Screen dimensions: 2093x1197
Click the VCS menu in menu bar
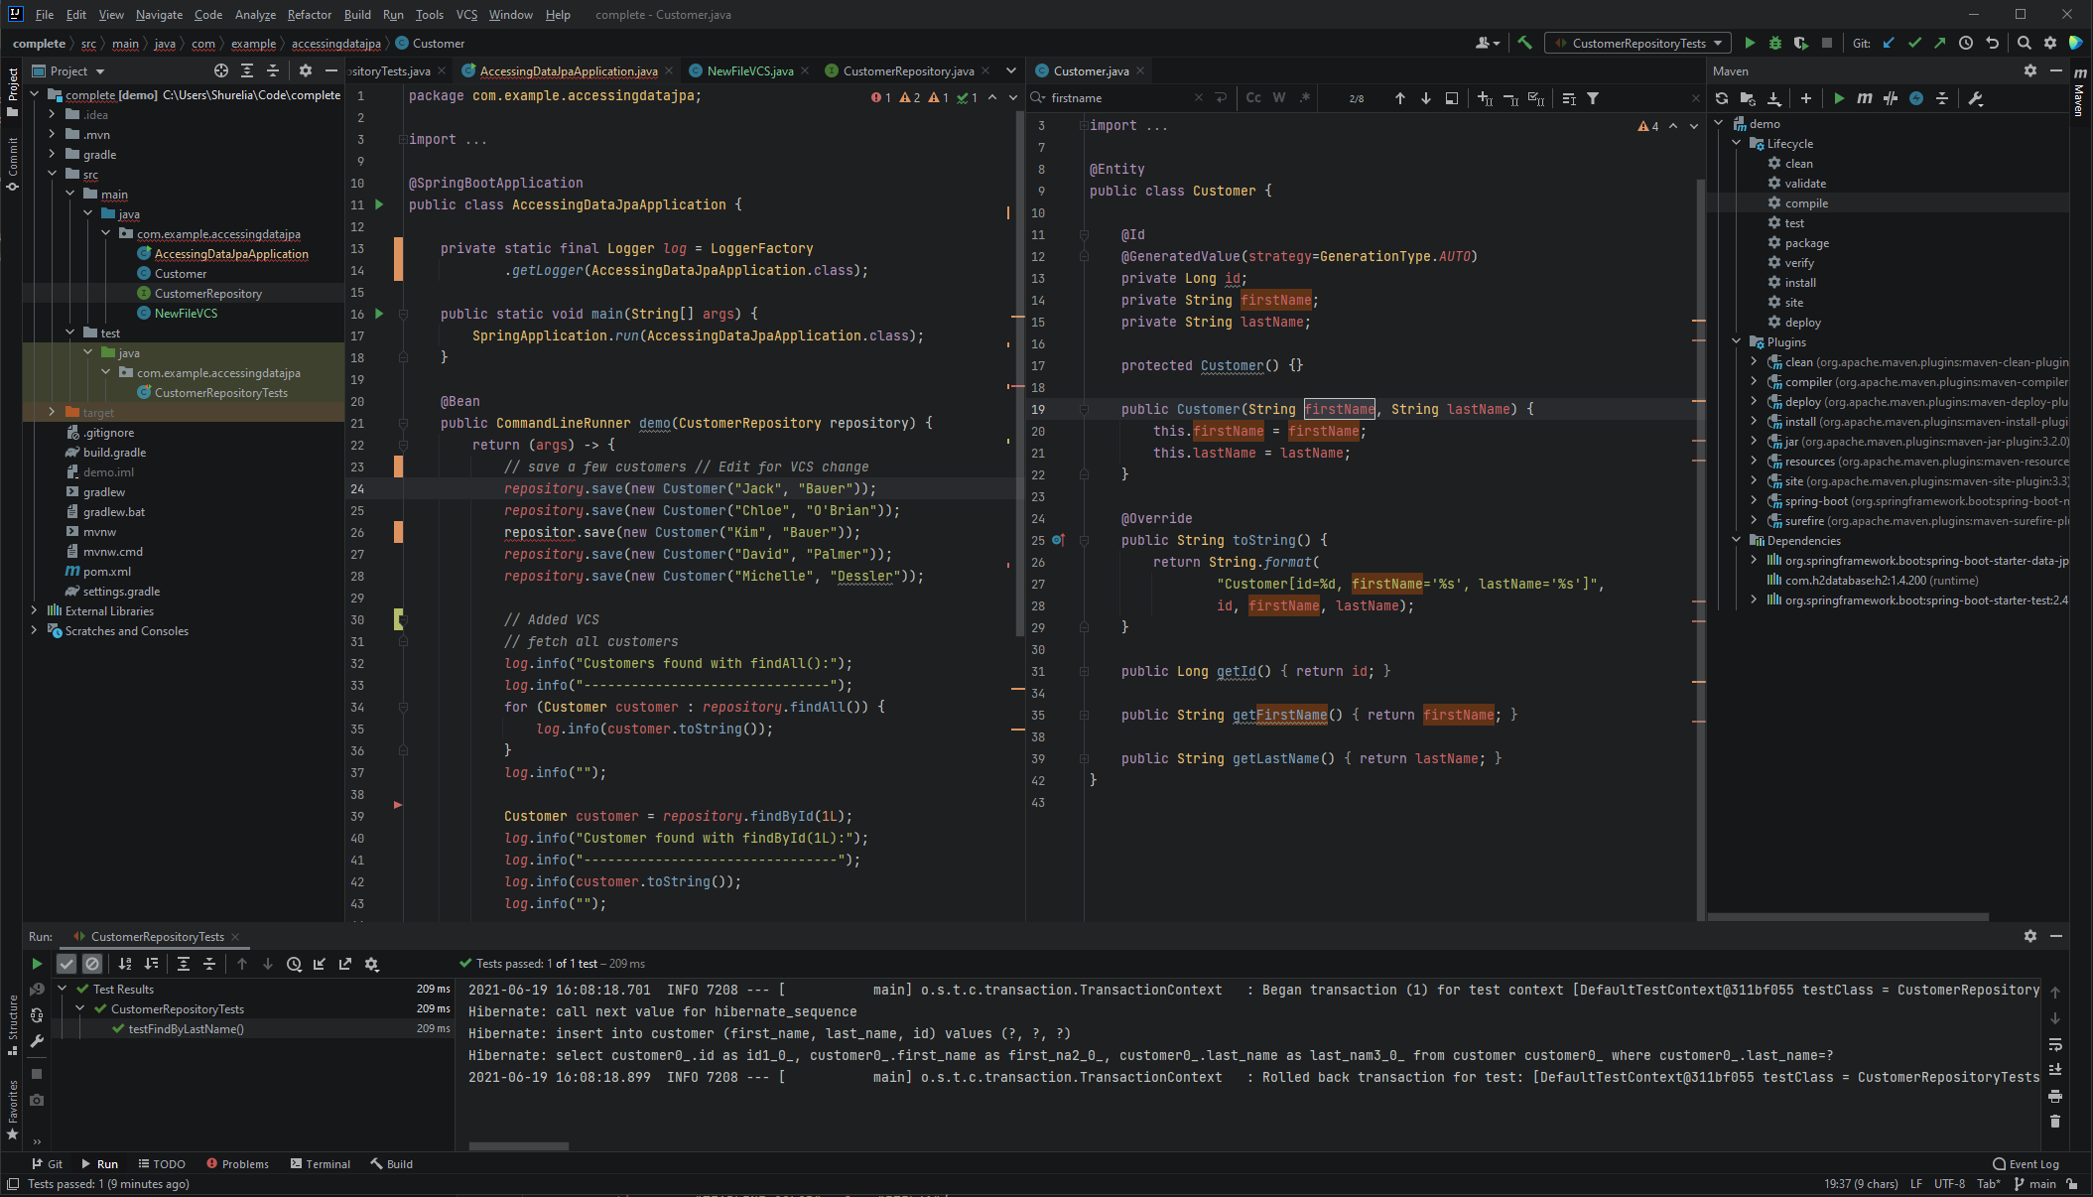coord(465,14)
